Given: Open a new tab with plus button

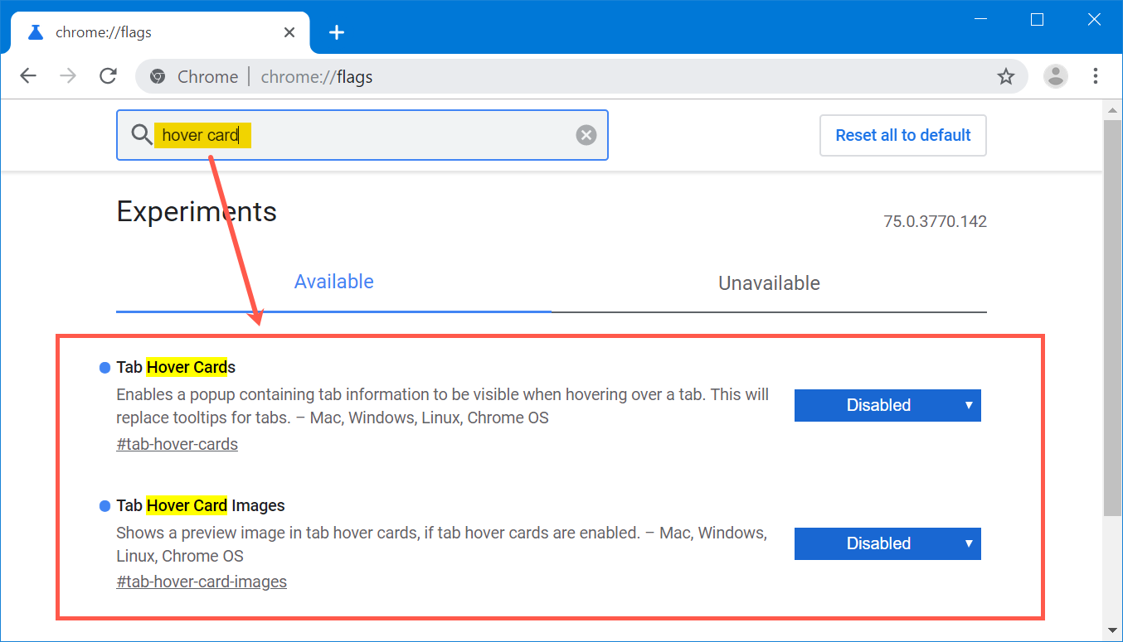Looking at the screenshot, I should point(336,32).
